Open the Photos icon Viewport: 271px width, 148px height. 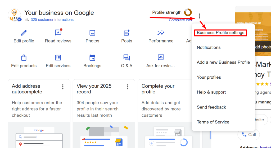[92, 33]
